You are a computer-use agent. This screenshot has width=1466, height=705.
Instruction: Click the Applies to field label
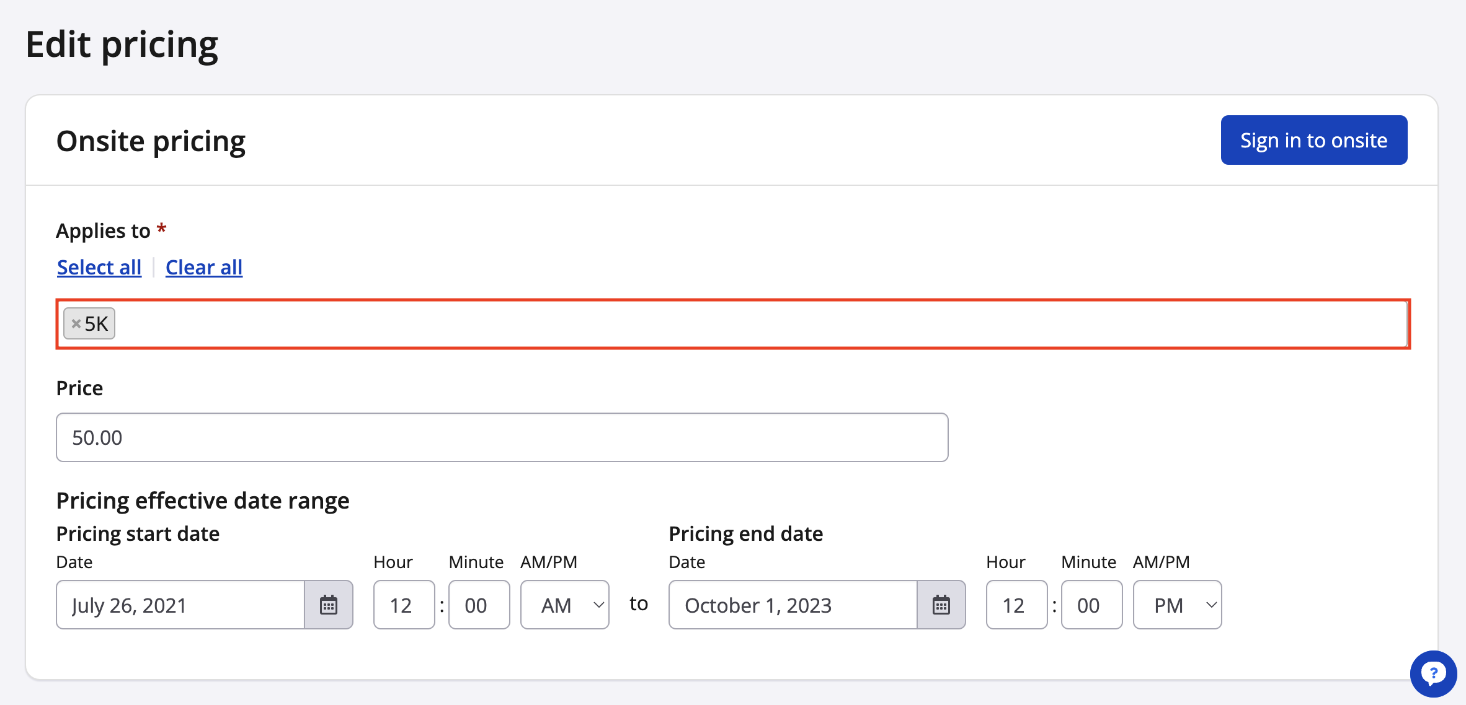click(x=103, y=230)
